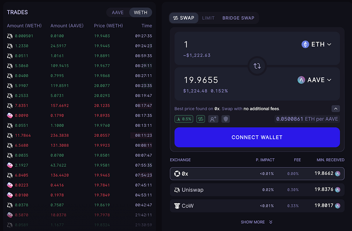
Task: Click the AAVE amount 136.4420
Action: coord(59,175)
